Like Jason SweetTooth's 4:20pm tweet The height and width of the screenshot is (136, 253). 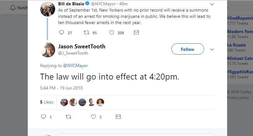click(x=93, y=117)
